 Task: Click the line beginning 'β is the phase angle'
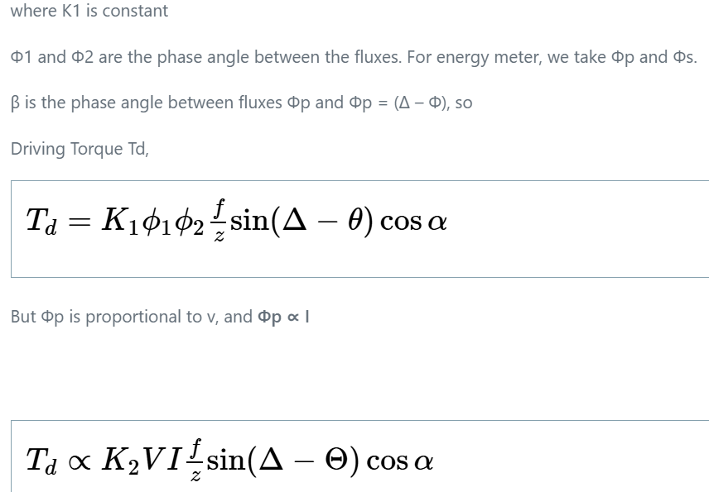(242, 103)
